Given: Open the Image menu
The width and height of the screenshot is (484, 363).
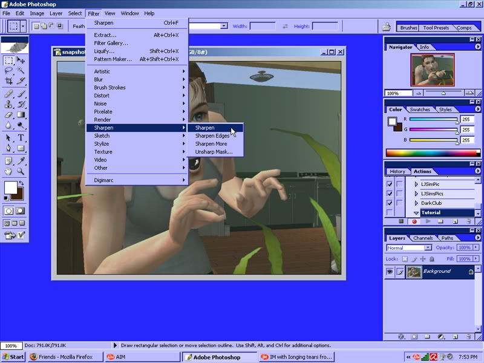Looking at the screenshot, I should pyautogui.click(x=37, y=13).
